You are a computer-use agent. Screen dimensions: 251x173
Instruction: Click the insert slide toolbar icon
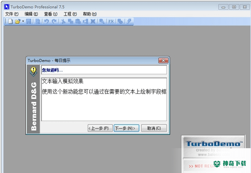click(x=85, y=21)
